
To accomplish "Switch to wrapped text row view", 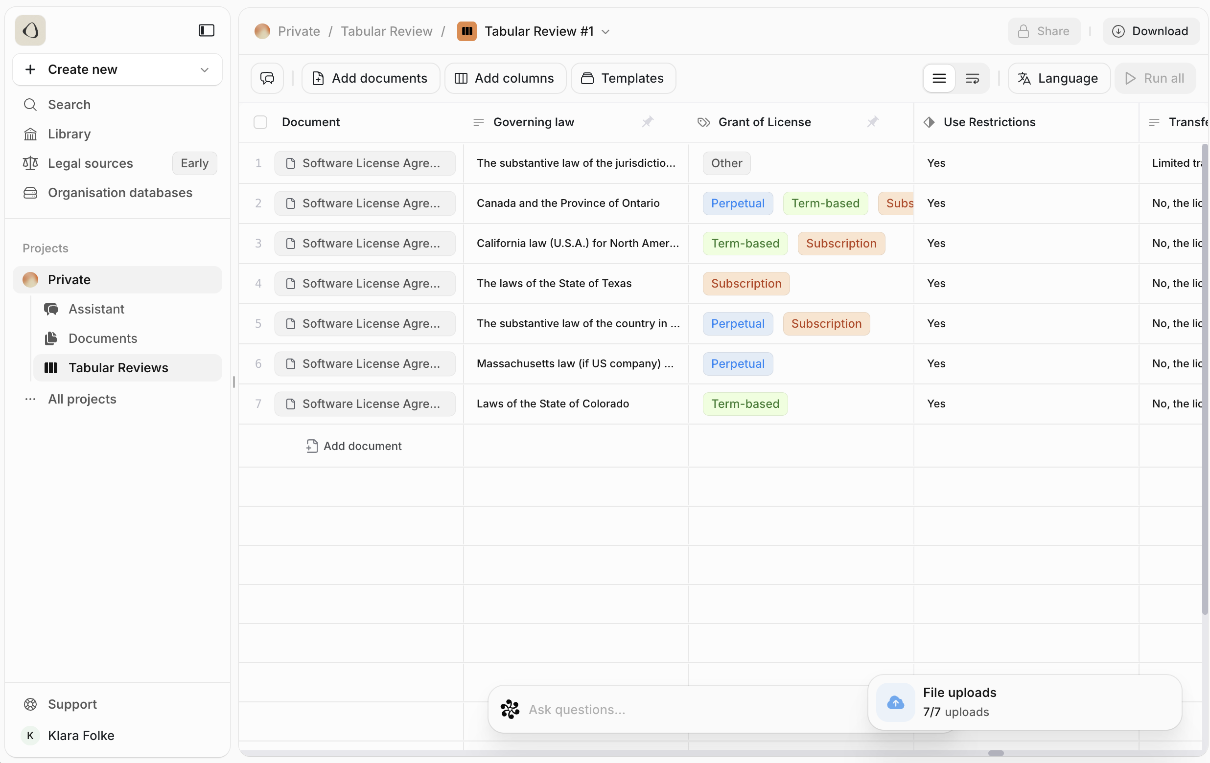I will 972,78.
